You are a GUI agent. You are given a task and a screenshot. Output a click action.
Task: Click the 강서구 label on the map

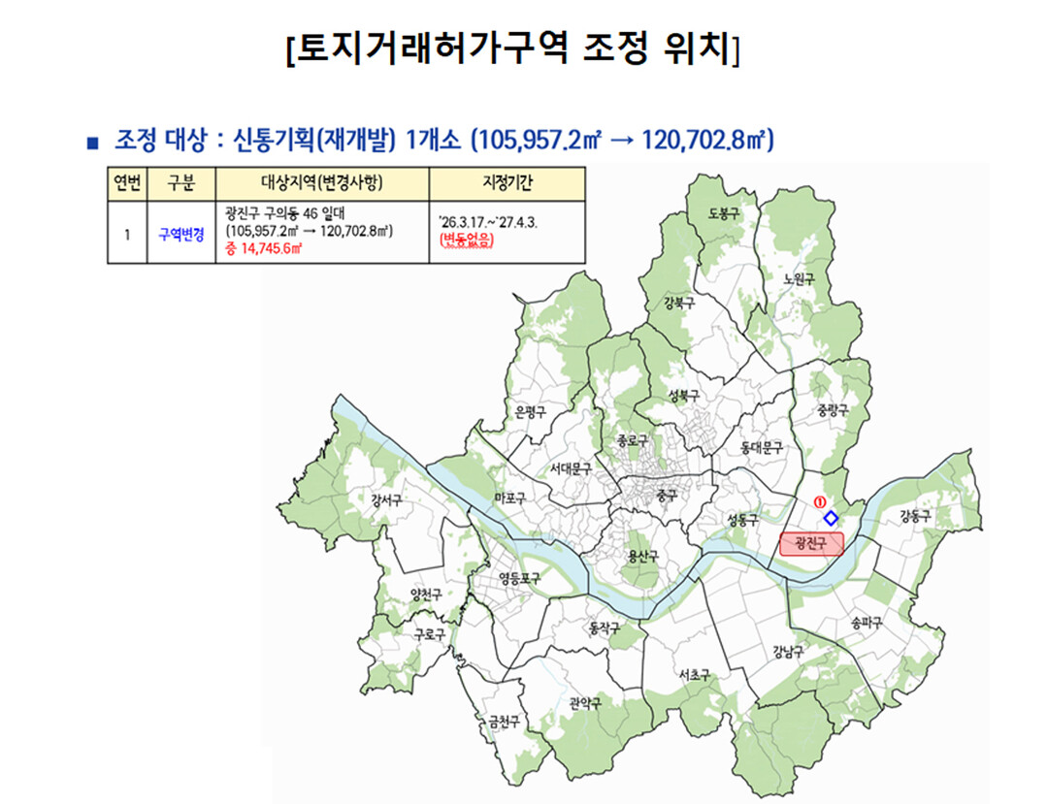pos(386,500)
